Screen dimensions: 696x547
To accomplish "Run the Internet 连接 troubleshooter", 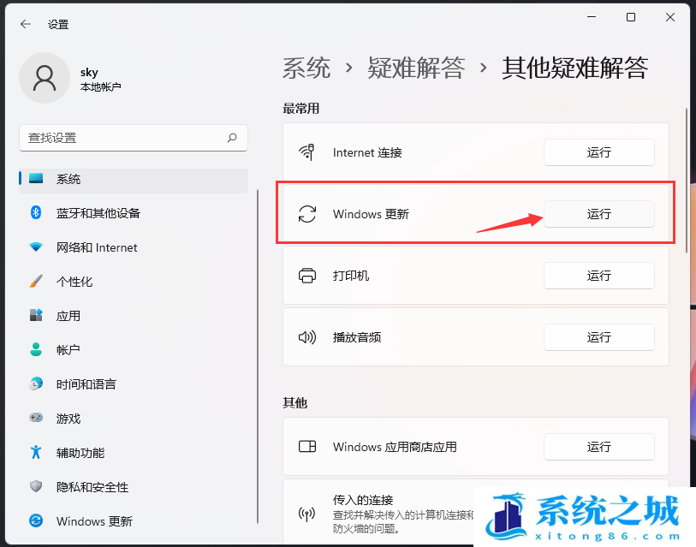I will click(598, 152).
